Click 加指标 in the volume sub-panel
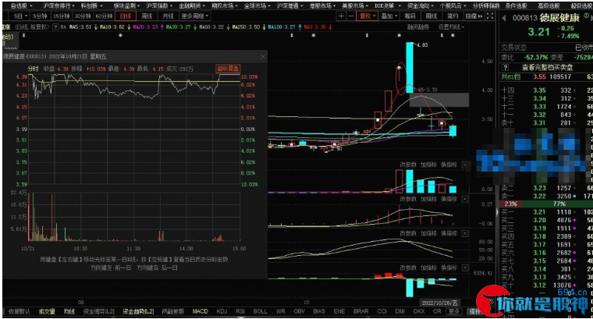This screenshot has height=319, width=593. [x=428, y=165]
